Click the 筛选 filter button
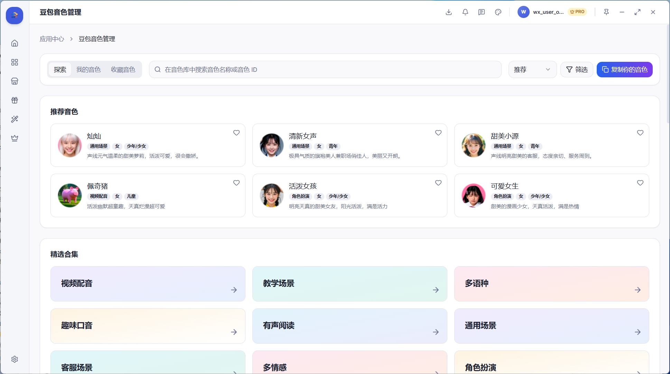 point(577,69)
